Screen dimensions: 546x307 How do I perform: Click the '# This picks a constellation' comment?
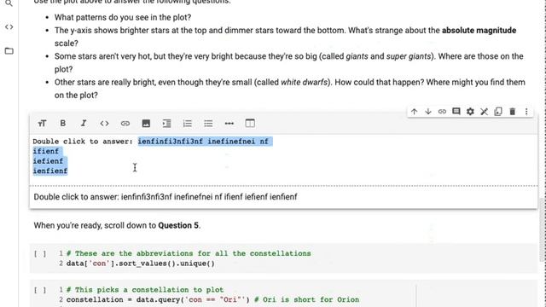point(145,290)
